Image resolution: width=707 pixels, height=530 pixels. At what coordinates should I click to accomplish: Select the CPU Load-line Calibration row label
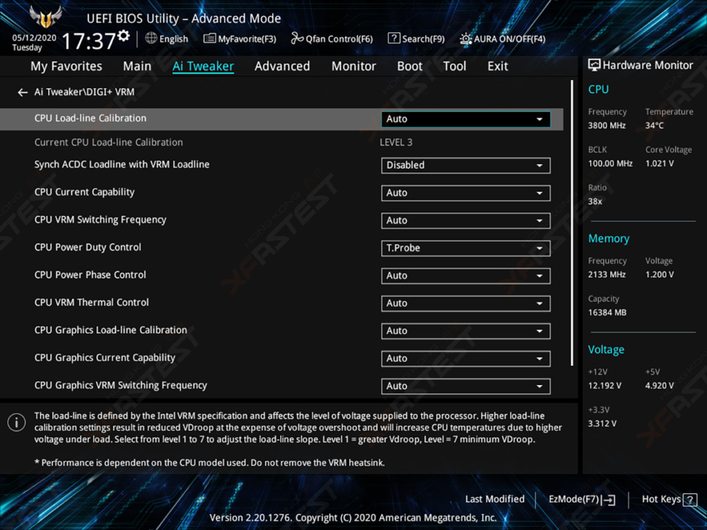click(90, 119)
